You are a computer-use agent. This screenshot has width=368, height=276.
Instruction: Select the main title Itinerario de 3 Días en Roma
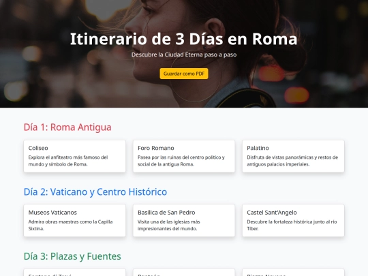[x=184, y=39]
